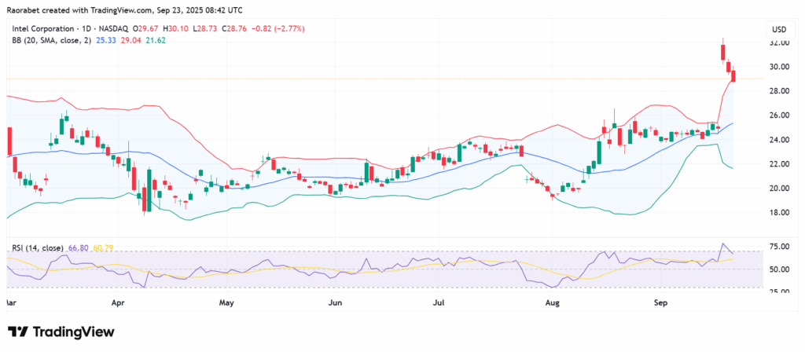
Task: Click the Raorabet created with TradingView.com caption
Action: tap(125, 10)
